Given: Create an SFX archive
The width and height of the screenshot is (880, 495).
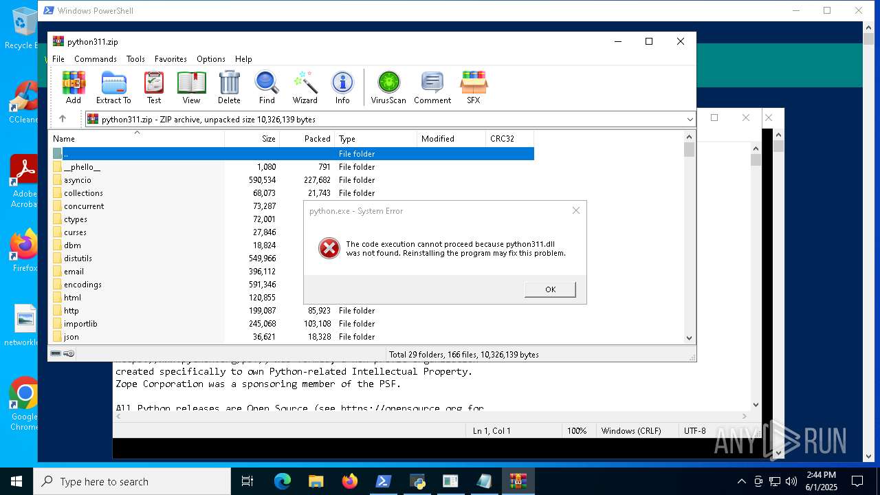Looking at the screenshot, I should (474, 87).
